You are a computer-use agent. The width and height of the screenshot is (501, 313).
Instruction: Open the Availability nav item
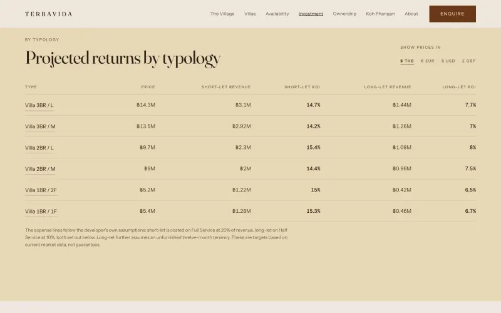point(277,14)
